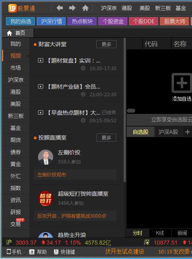Click the 我的自选 blue button
The height and width of the screenshot is (259, 192).
pos(20,21)
